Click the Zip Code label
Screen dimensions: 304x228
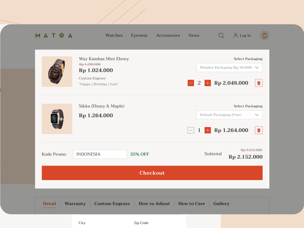(141, 223)
